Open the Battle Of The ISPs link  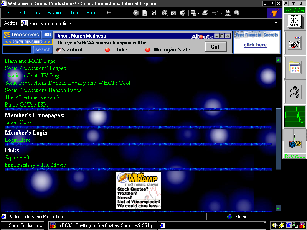(x=26, y=105)
